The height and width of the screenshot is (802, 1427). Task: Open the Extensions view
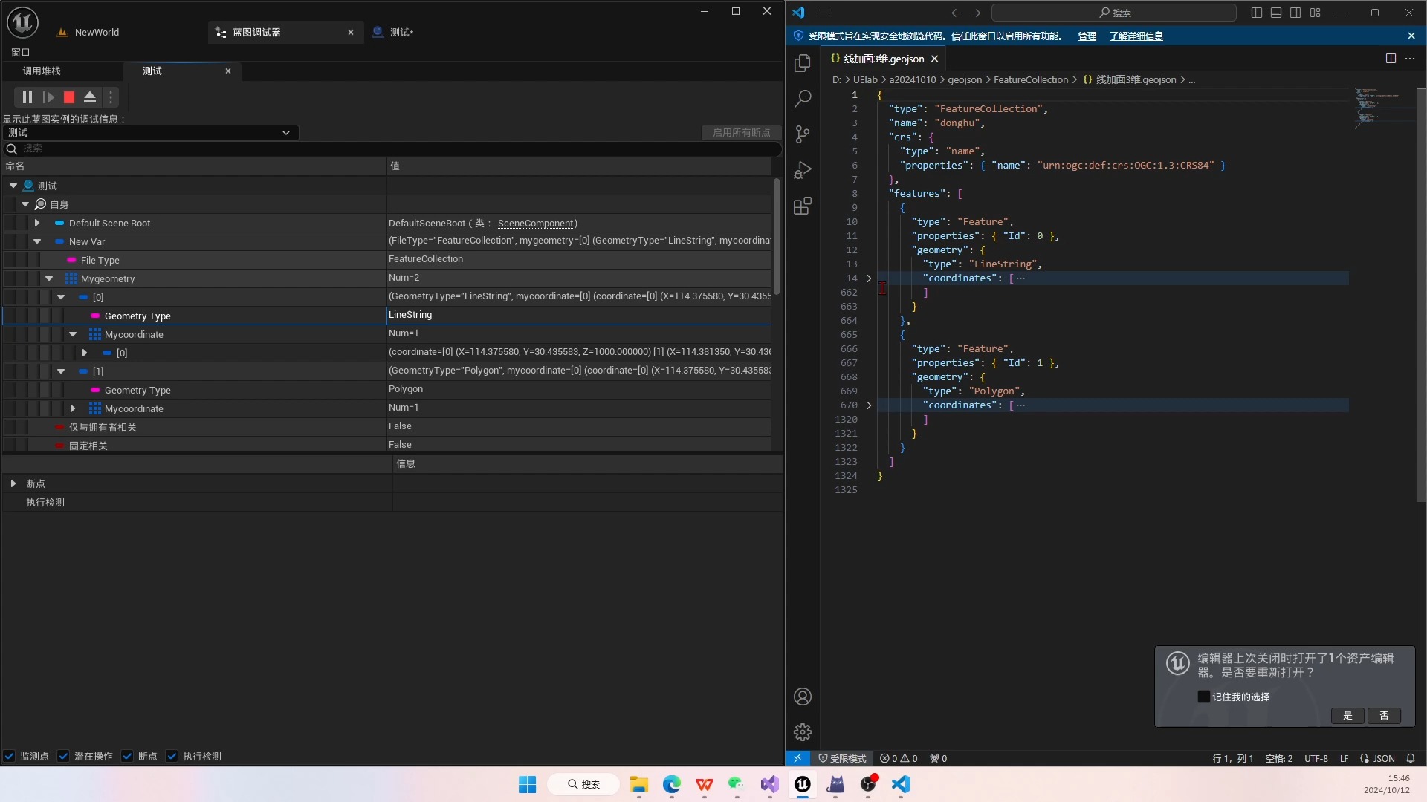[803, 206]
